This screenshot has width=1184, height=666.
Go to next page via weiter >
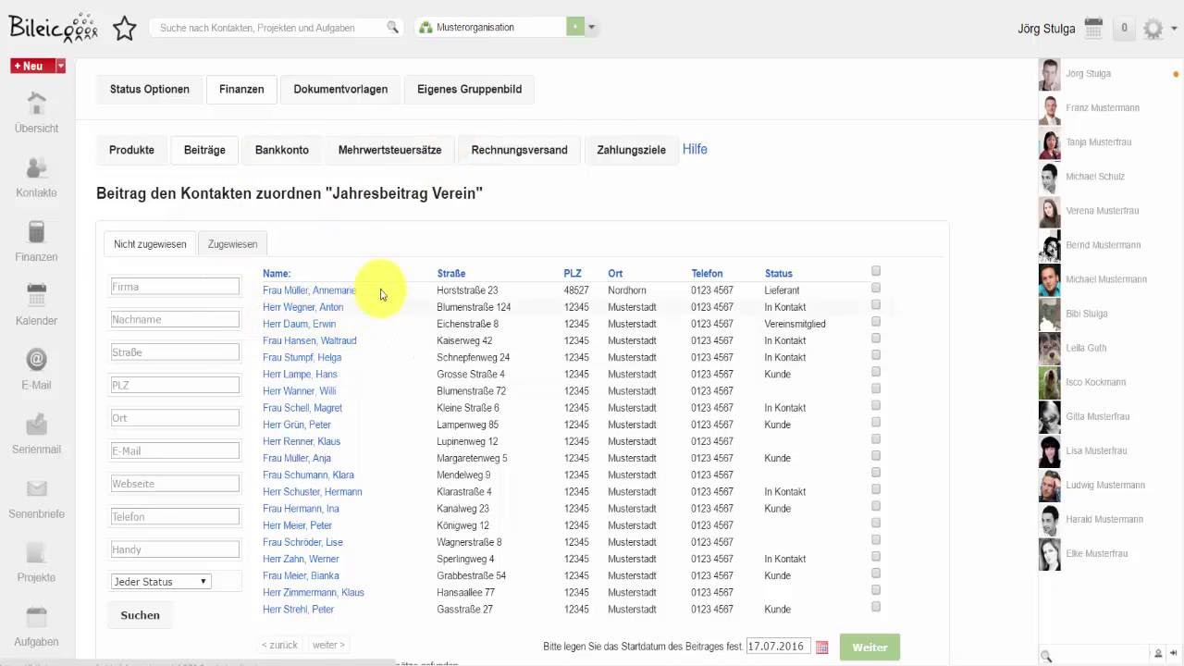tap(328, 645)
